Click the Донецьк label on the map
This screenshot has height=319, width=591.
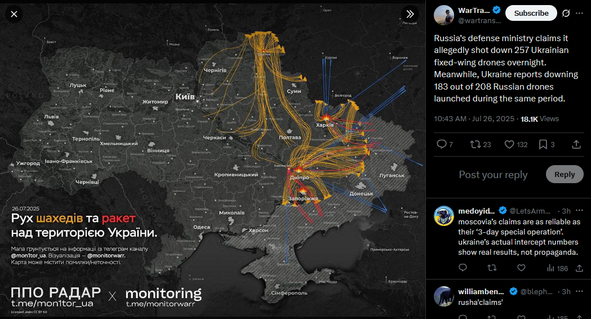pos(361,193)
